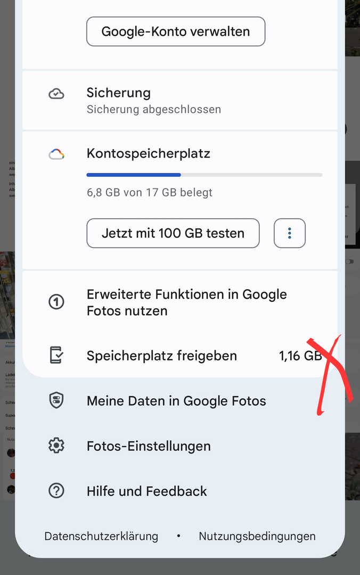Tap the phone checkmark free-up-space icon
This screenshot has width=360, height=575.
pyautogui.click(x=56, y=355)
